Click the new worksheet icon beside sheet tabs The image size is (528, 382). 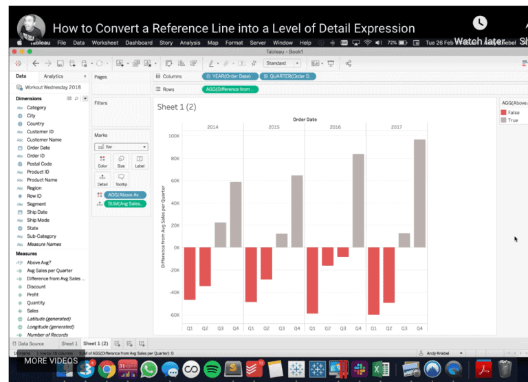pyautogui.click(x=118, y=343)
